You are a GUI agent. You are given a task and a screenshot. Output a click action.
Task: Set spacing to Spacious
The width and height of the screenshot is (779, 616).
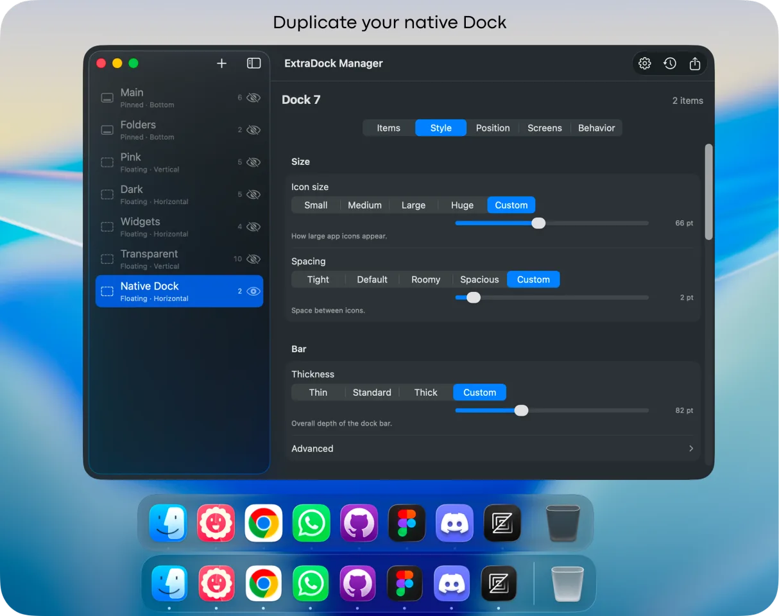[479, 280]
